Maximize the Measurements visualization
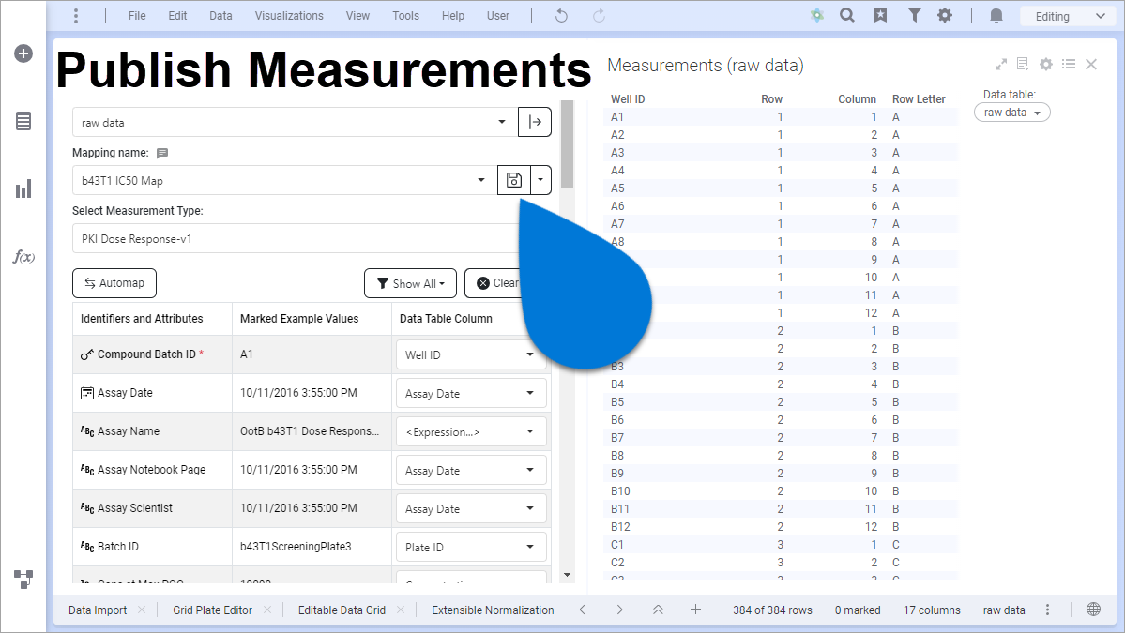The image size is (1125, 633). click(1001, 65)
